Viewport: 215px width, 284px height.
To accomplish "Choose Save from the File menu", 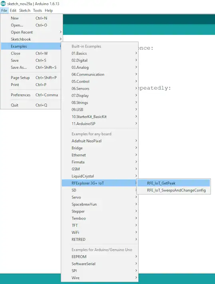I will pos(32,60).
